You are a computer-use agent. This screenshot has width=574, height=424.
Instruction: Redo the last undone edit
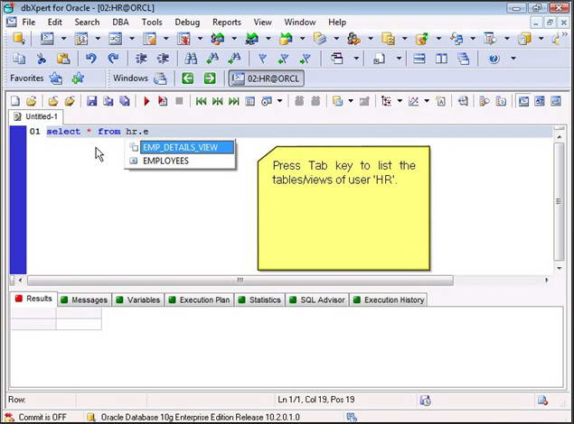pos(113,59)
